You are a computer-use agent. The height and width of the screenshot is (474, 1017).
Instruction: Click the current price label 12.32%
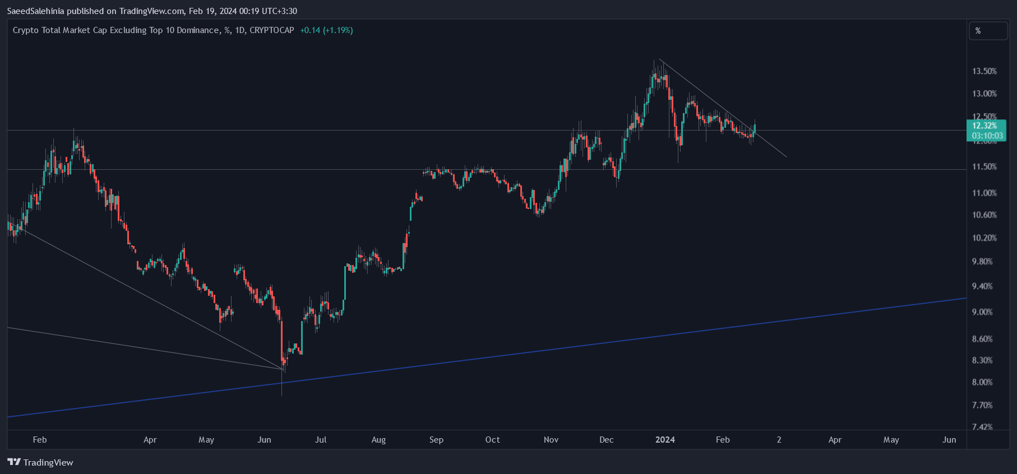(x=984, y=126)
